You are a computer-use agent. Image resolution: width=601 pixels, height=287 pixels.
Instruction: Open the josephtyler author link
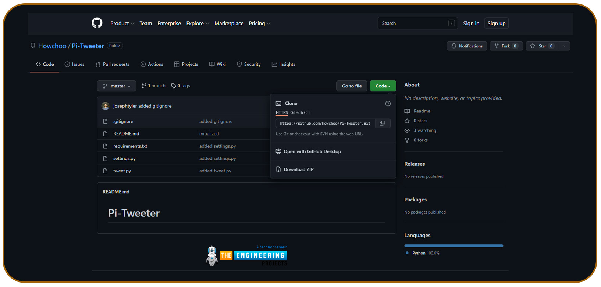(x=125, y=106)
